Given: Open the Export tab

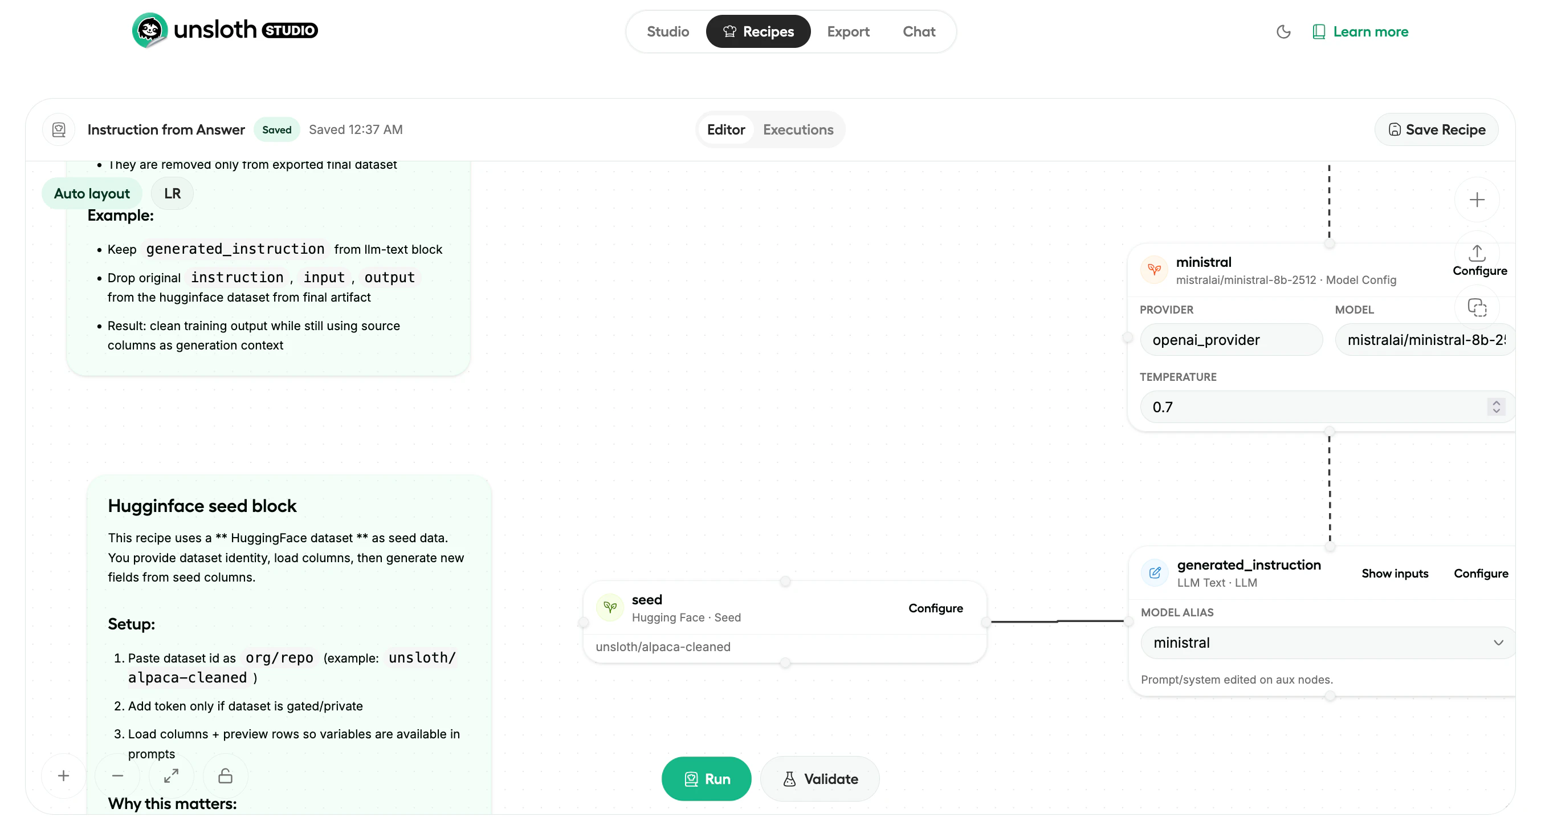Looking at the screenshot, I should 847,32.
